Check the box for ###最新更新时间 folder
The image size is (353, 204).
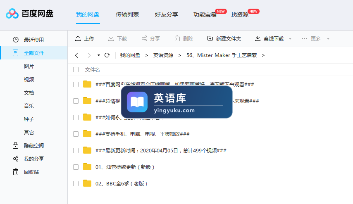click(76, 150)
